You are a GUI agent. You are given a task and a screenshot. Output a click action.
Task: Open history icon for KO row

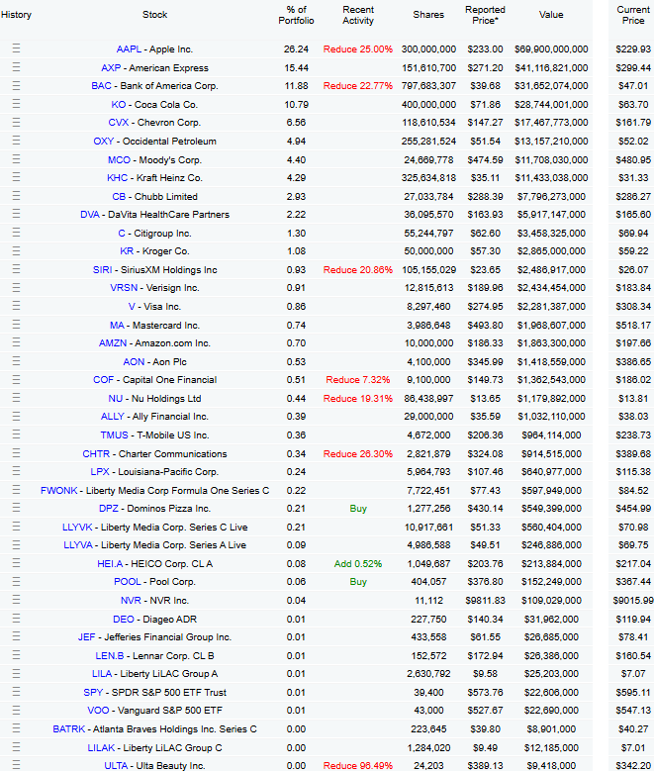16,104
